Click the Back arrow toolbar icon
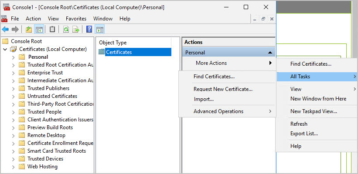 (5, 30)
